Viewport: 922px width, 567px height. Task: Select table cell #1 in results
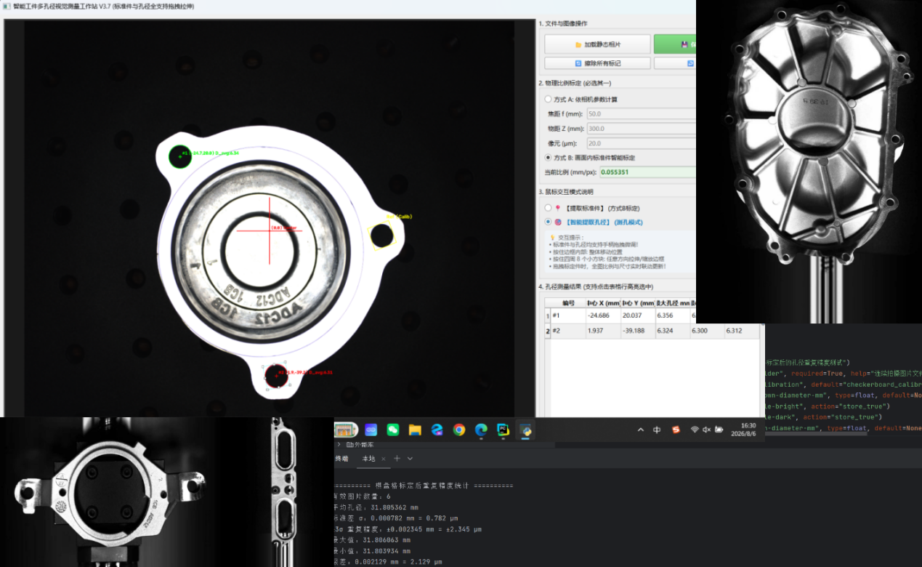click(568, 316)
